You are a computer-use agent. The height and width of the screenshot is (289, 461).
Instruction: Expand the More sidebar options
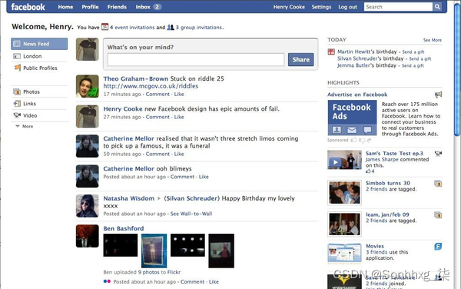25,126
